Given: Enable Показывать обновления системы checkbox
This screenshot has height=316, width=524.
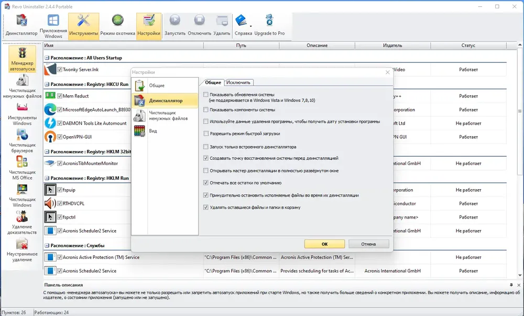Looking at the screenshot, I should (x=206, y=94).
